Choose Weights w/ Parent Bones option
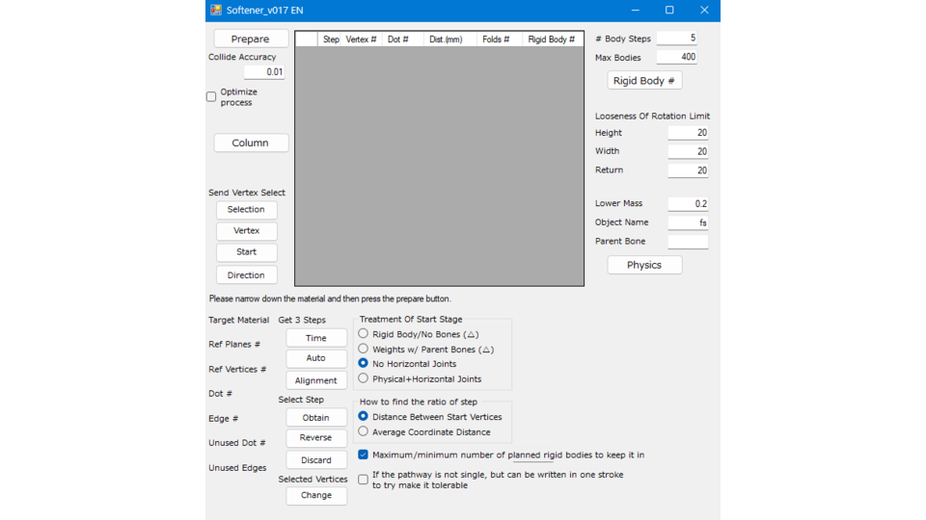The width and height of the screenshot is (926, 520). (364, 349)
